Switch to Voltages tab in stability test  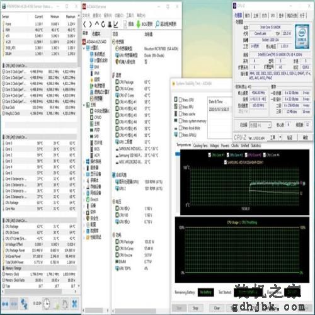pos(214,146)
